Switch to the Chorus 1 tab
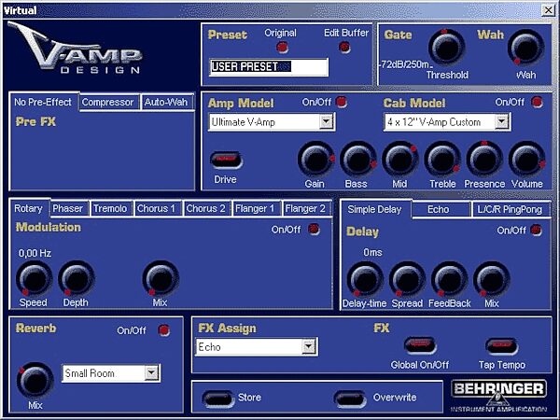560x420 pixels. [x=157, y=208]
